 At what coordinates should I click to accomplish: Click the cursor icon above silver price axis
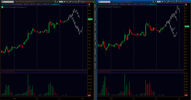tap(186, 4)
